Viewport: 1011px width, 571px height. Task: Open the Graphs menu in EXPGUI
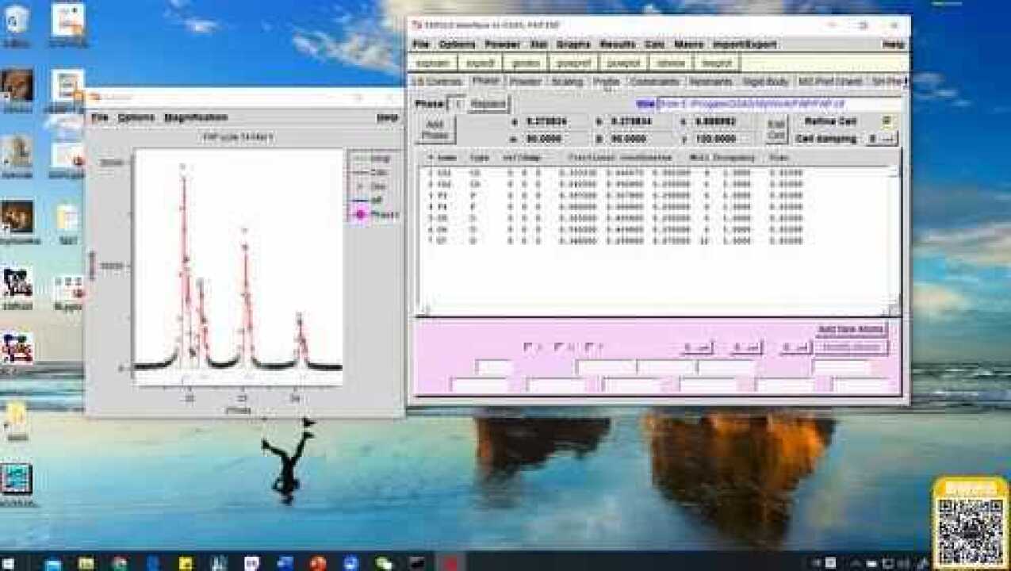tap(573, 44)
